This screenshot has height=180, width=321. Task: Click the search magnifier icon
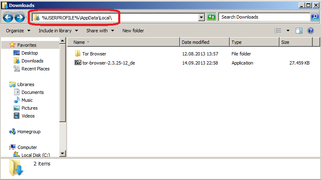point(315,17)
